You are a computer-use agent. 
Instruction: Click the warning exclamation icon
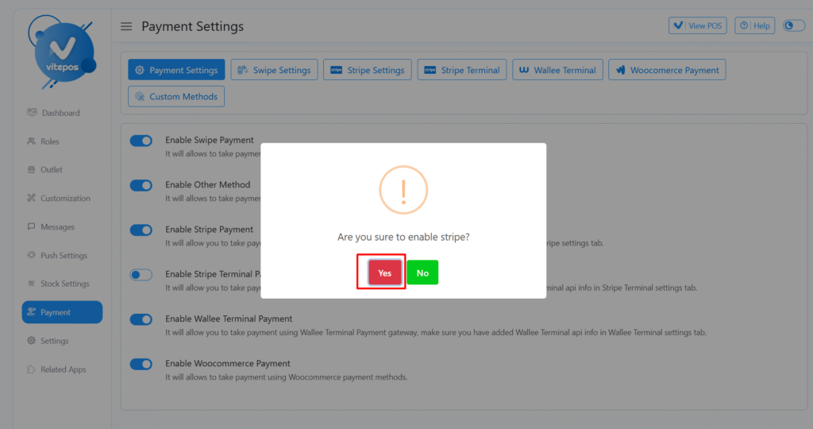tap(403, 190)
